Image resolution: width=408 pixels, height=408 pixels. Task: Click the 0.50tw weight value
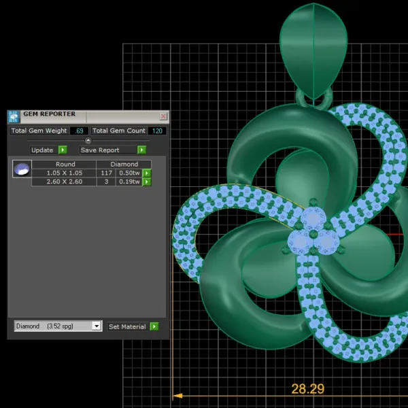[x=129, y=173]
